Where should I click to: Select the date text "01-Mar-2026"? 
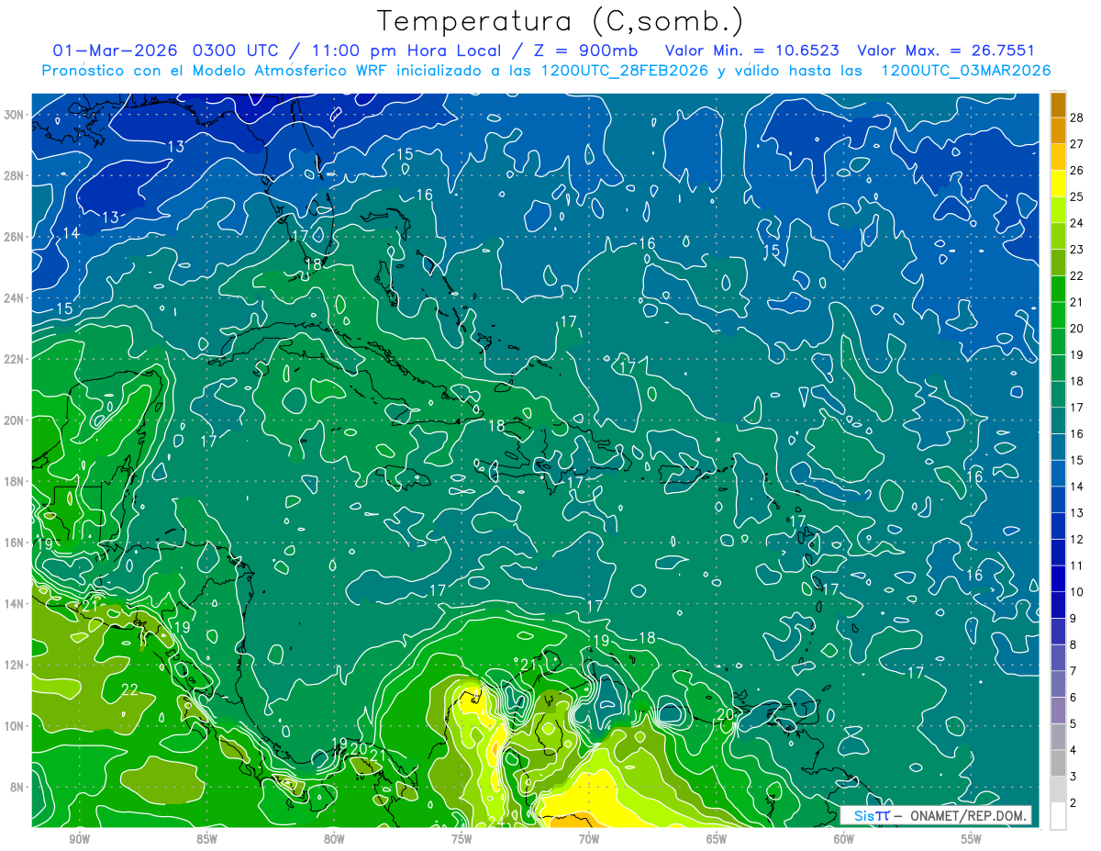coord(117,50)
